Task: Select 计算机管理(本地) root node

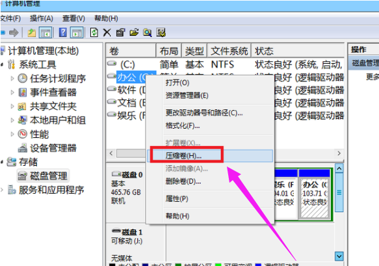Action: (44, 51)
